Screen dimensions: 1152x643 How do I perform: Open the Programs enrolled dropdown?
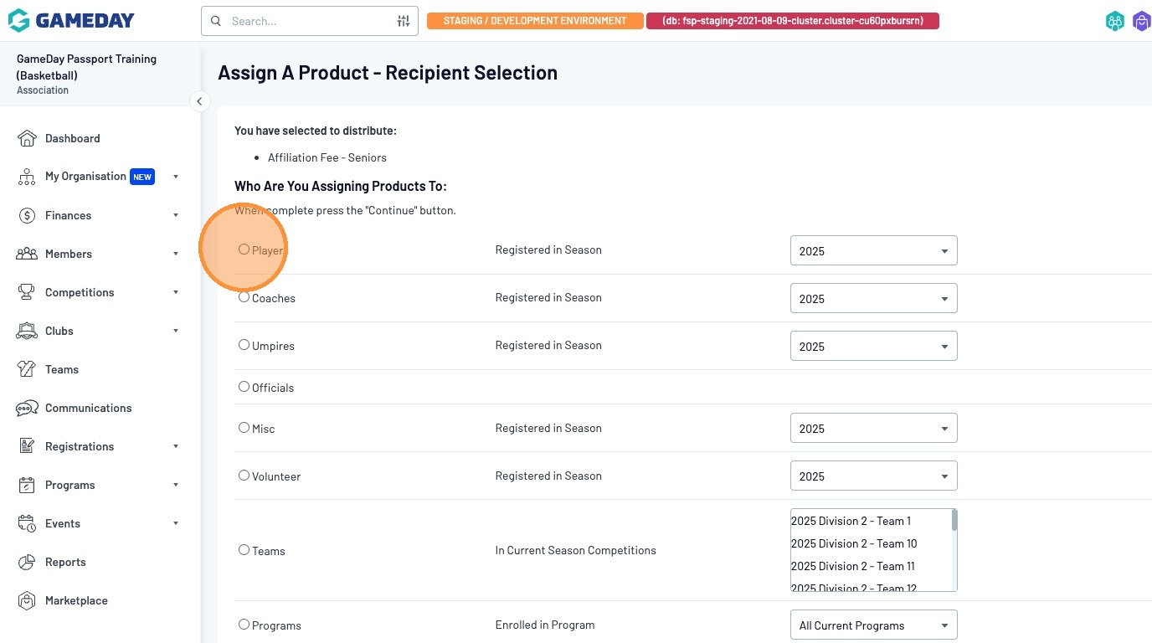[873, 625]
